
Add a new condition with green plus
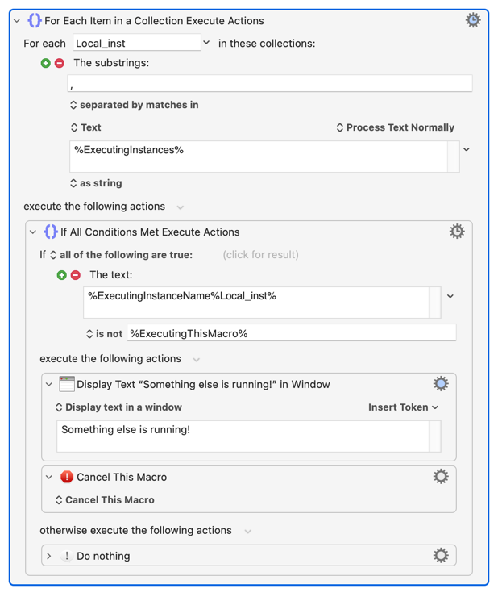[62, 275]
